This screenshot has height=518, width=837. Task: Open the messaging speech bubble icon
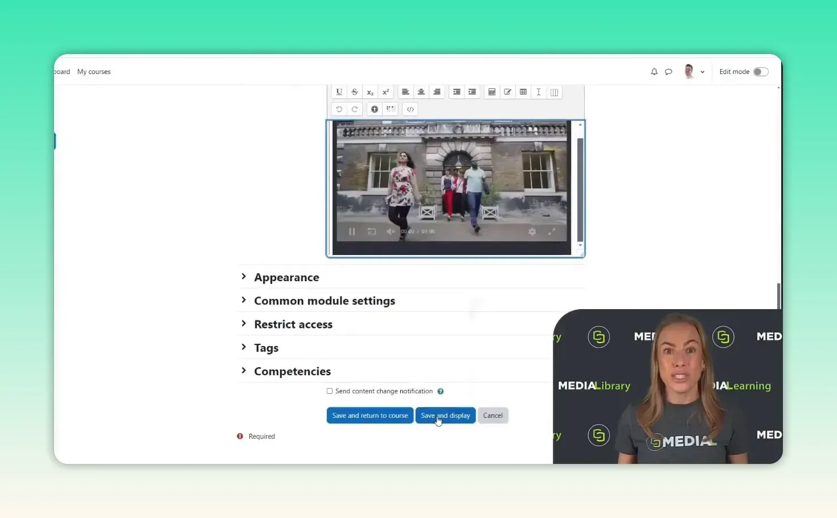point(668,72)
